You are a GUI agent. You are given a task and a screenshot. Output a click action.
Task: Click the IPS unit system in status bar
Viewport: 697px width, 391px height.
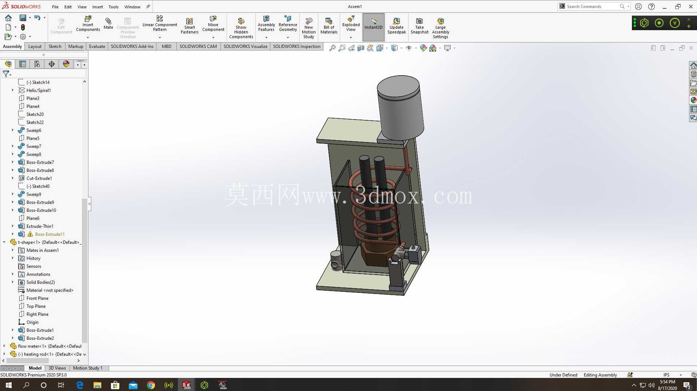pyautogui.click(x=666, y=375)
